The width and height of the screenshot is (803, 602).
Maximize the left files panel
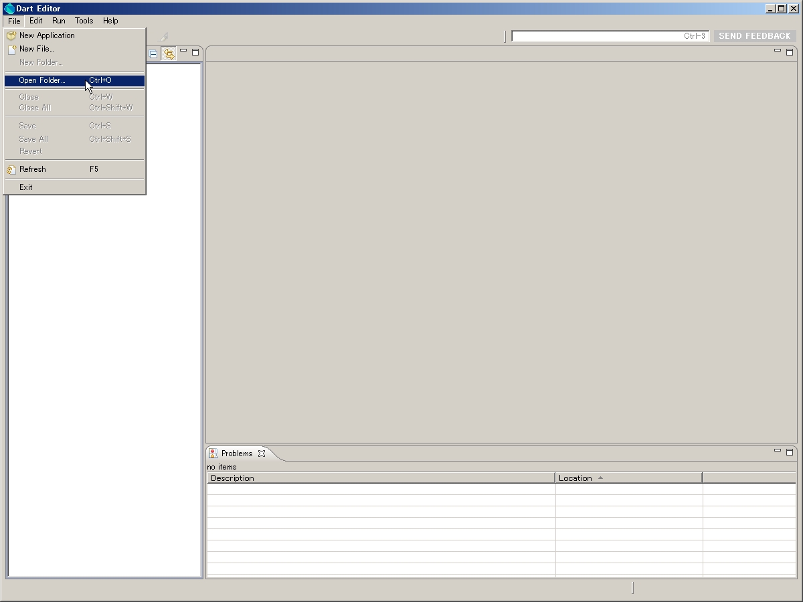pyautogui.click(x=195, y=52)
